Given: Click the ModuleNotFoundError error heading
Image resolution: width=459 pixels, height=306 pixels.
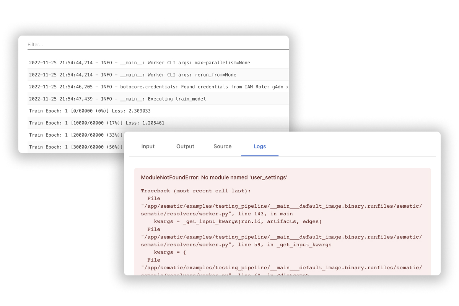Looking at the screenshot, I should coord(214,177).
